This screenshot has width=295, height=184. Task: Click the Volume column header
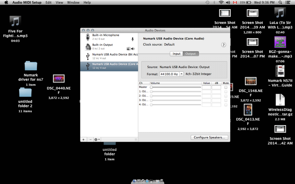click(x=176, y=83)
